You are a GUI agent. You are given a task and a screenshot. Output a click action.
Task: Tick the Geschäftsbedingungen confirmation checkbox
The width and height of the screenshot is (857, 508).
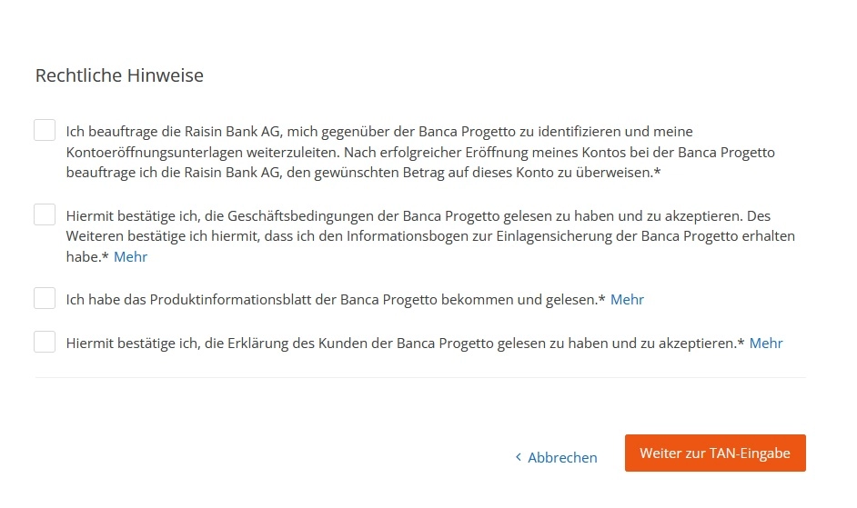tap(45, 214)
